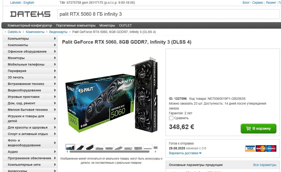
Task: Click the breadcrumb arrow before Dateks.lv
Action: [x=6, y=32]
